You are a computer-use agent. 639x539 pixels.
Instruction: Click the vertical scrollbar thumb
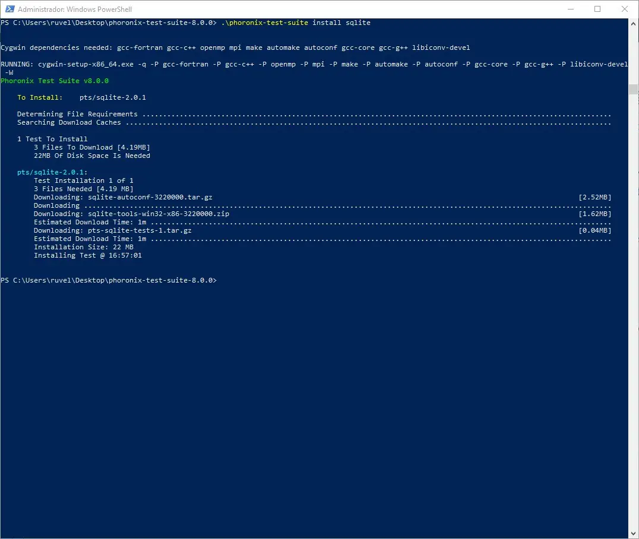[634, 89]
